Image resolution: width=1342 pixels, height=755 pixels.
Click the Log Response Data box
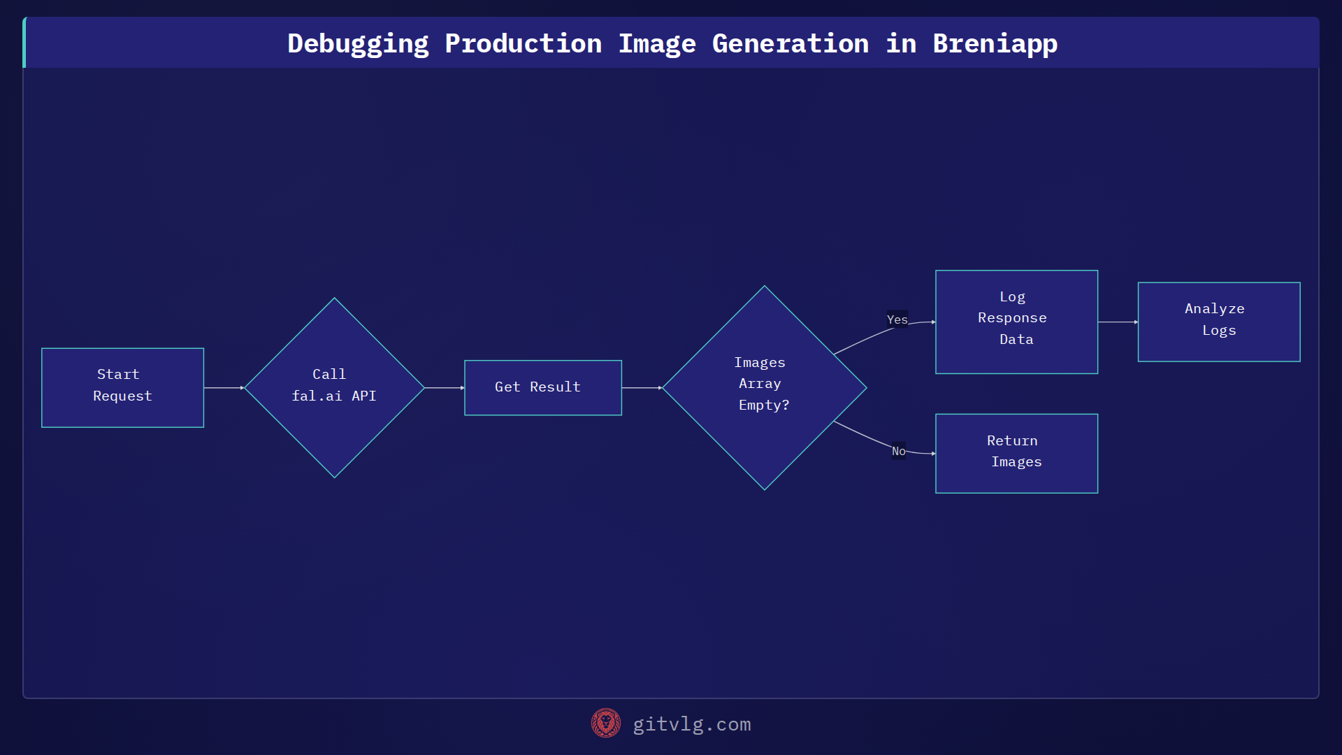point(1016,322)
